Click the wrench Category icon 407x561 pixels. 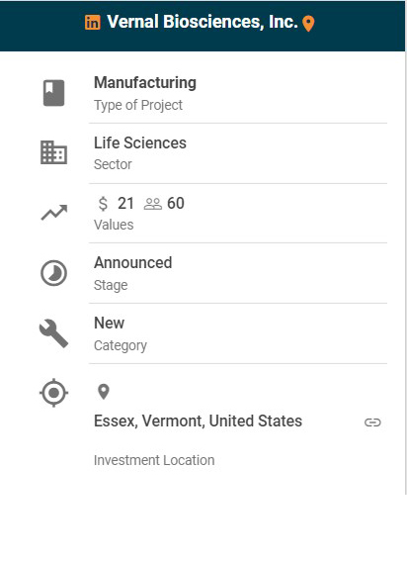[x=53, y=333]
